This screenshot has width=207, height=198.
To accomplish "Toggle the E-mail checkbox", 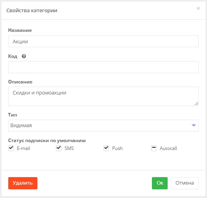I will 11,148.
